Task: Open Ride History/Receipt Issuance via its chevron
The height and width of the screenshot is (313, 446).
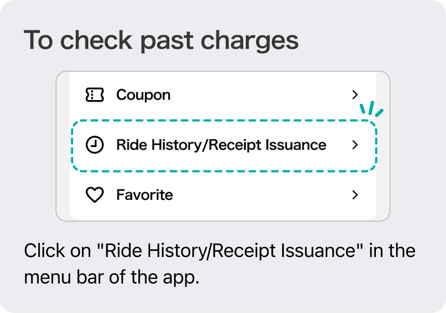Action: point(355,145)
